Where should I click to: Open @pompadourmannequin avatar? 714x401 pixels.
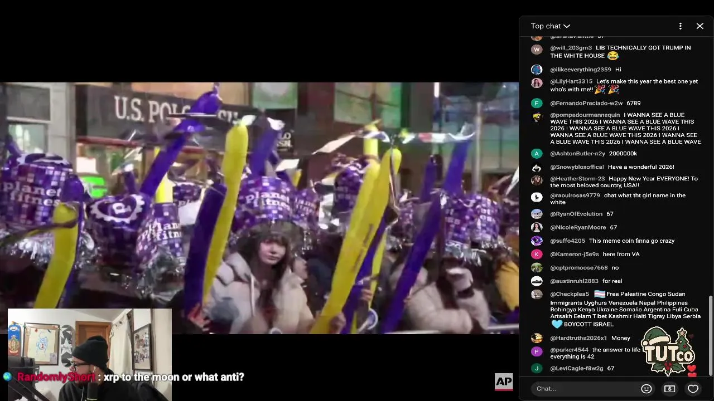click(537, 117)
